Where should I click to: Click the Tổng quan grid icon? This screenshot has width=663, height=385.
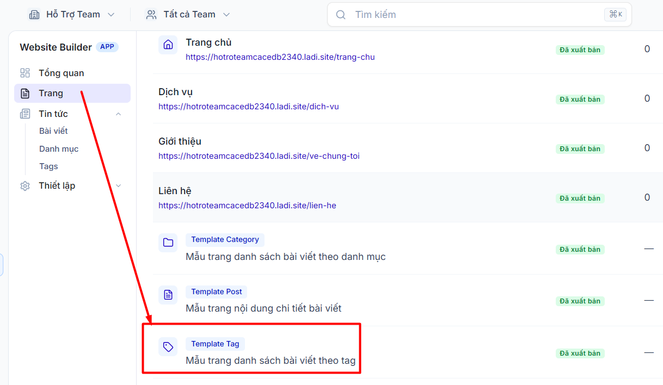25,73
